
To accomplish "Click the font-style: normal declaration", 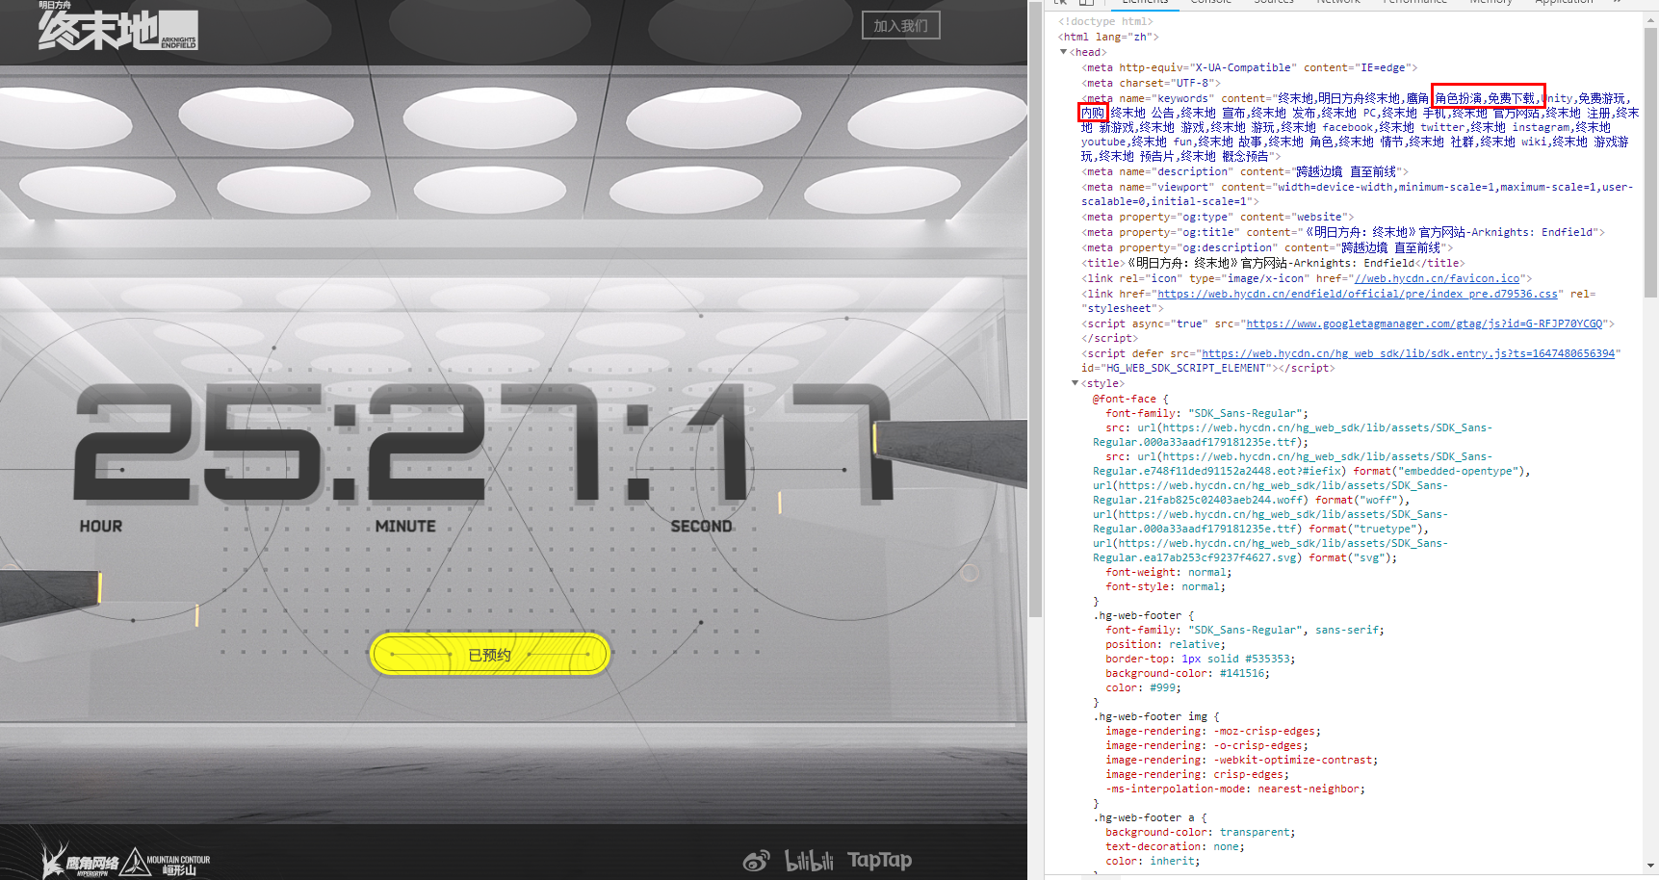I will pyautogui.click(x=1166, y=586).
